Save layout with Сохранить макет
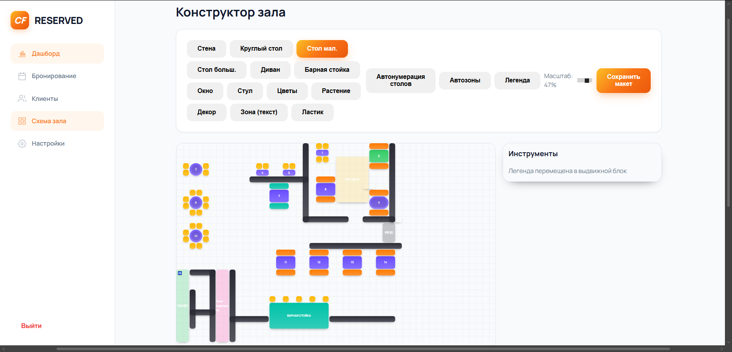The image size is (732, 352). point(624,80)
